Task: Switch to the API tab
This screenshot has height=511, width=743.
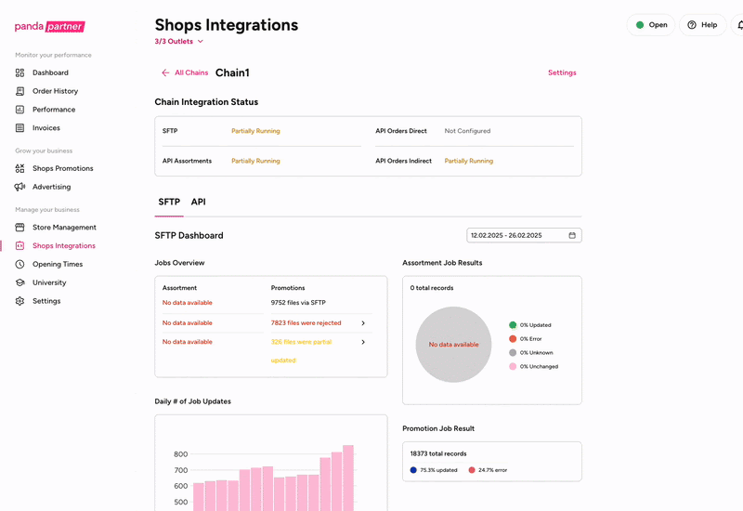Action: click(x=198, y=202)
